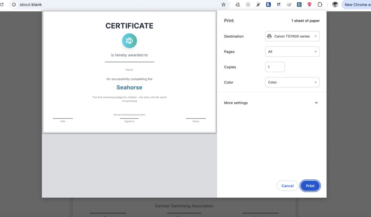Expand More settings with the chevron
The width and height of the screenshot is (371, 217).
coord(316,103)
